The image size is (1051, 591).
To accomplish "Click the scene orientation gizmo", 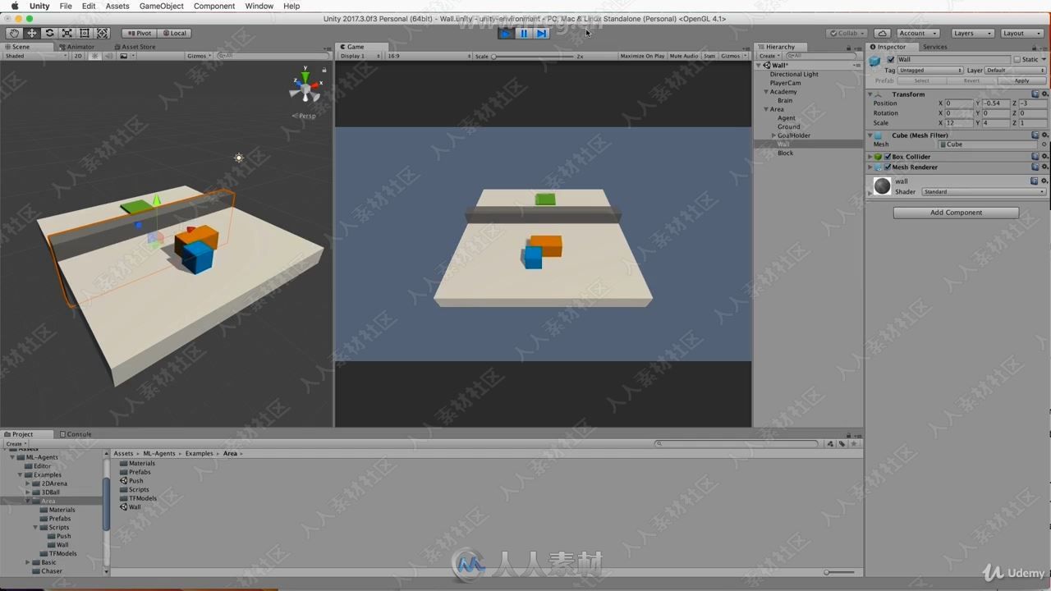I will pyautogui.click(x=305, y=88).
